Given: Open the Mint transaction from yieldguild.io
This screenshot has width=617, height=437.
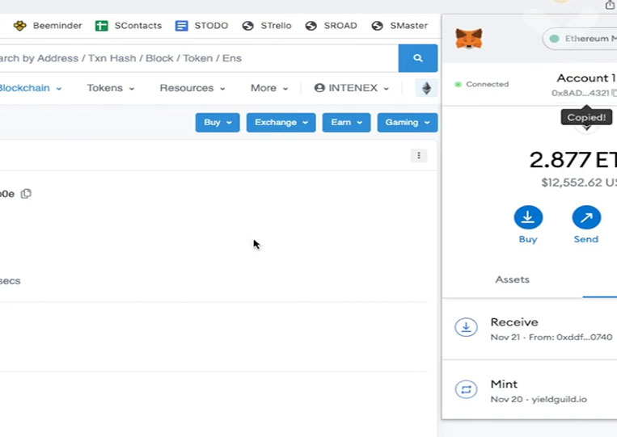Looking at the screenshot, I should coord(530,390).
